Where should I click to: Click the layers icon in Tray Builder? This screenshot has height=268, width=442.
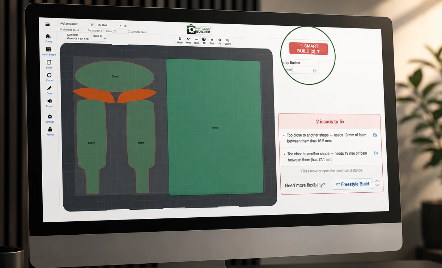click(315, 71)
